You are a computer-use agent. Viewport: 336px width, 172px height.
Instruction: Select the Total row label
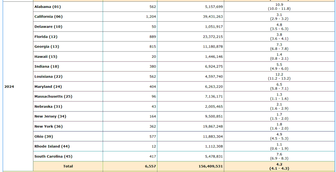[68, 166]
